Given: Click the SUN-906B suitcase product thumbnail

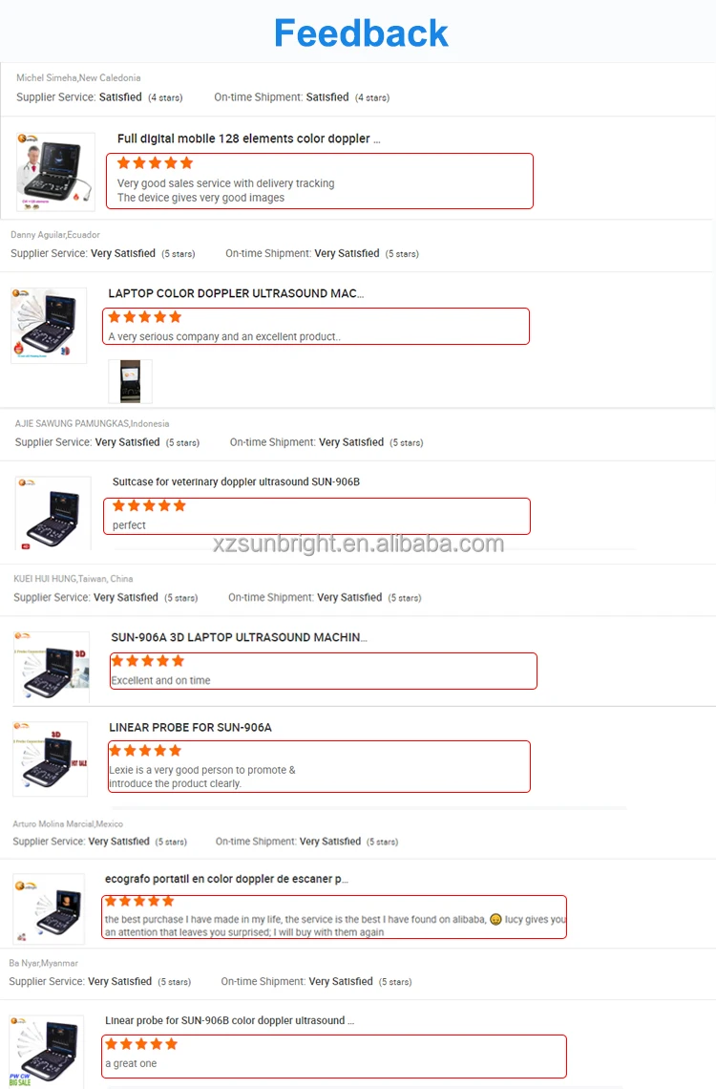Looking at the screenshot, I should tap(53, 513).
